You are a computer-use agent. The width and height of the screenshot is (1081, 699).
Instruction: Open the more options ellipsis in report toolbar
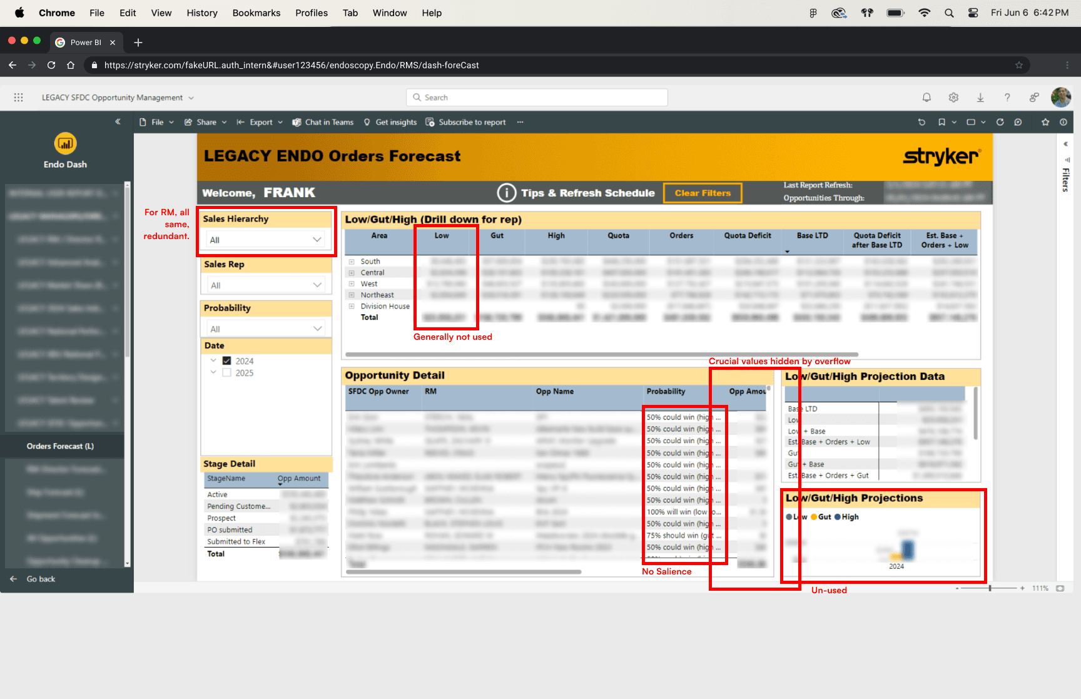pos(520,122)
